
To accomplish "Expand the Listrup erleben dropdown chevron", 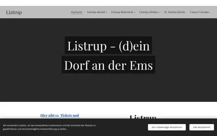I will [x=159, y=12].
